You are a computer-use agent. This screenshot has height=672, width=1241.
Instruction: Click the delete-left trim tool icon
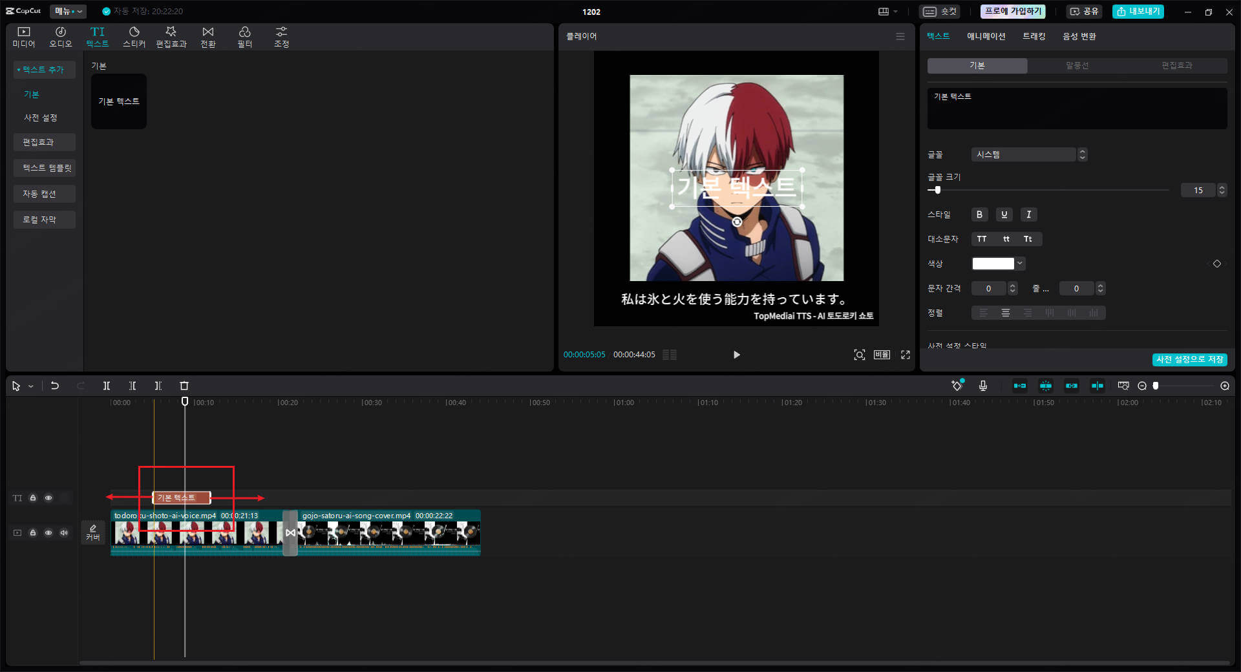(133, 386)
